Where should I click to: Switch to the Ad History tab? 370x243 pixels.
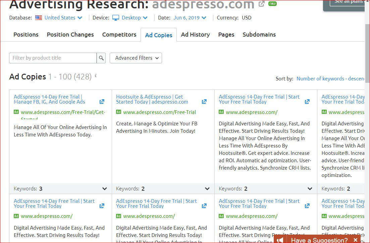click(x=195, y=35)
